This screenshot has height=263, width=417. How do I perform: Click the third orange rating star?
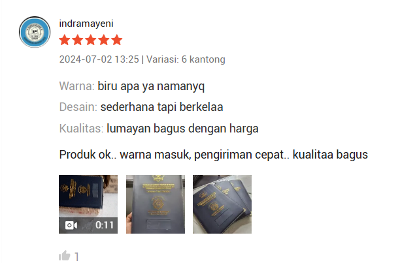[91, 40]
